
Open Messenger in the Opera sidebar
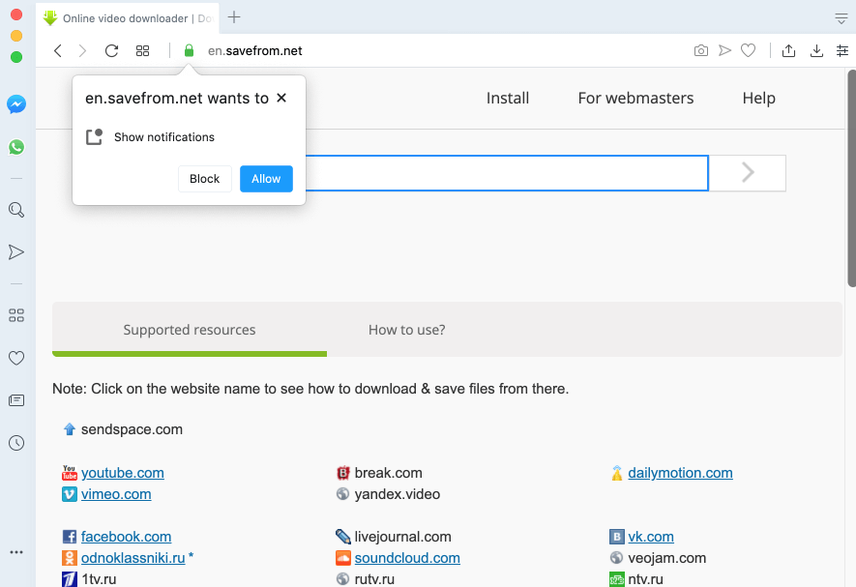[16, 104]
